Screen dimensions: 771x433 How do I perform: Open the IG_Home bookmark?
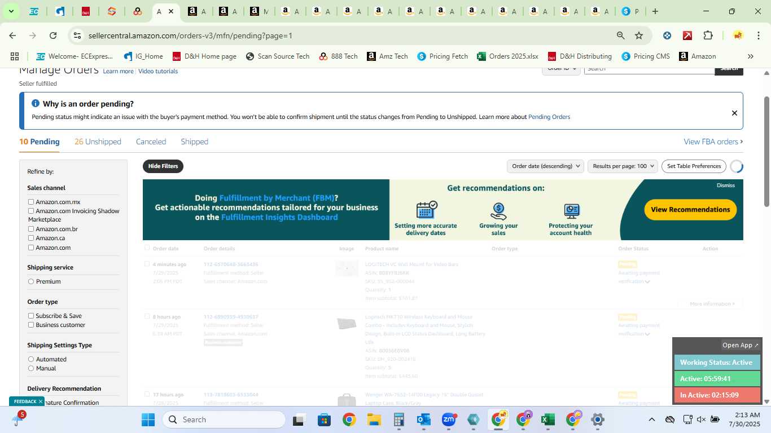[143, 56]
